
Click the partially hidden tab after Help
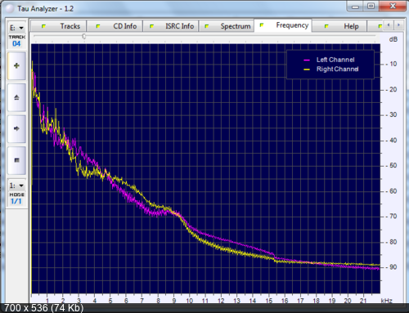[375, 26]
